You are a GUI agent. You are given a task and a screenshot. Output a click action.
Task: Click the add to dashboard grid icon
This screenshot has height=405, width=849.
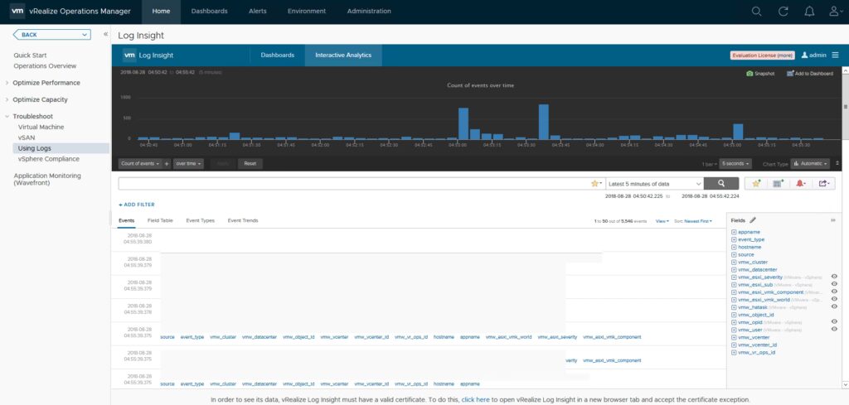[x=777, y=183]
